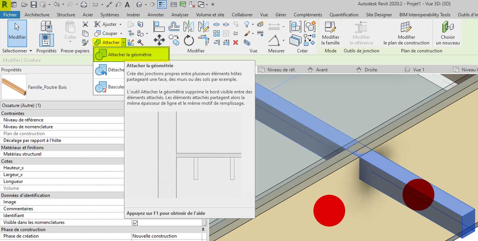Open the Fichier menu
The width and height of the screenshot is (478, 241).
pos(10,15)
